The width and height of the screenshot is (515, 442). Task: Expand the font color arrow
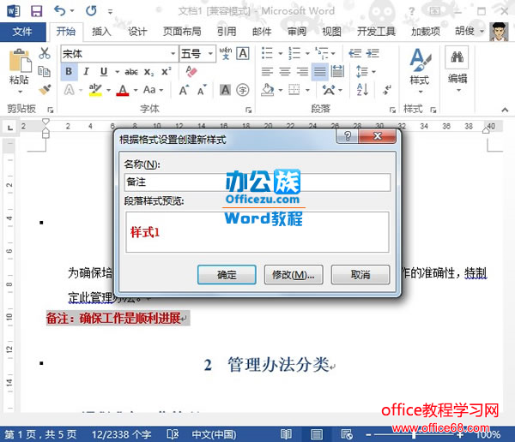click(136, 90)
